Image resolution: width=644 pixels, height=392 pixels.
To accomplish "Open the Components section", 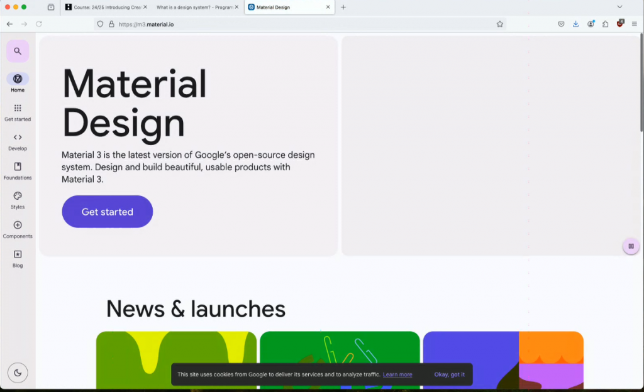I will tap(18, 226).
